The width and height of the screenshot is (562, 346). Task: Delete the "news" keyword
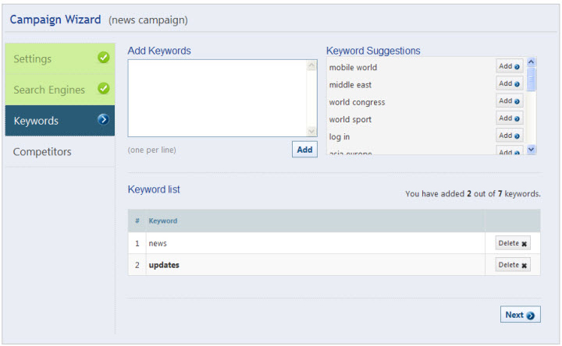coord(513,243)
